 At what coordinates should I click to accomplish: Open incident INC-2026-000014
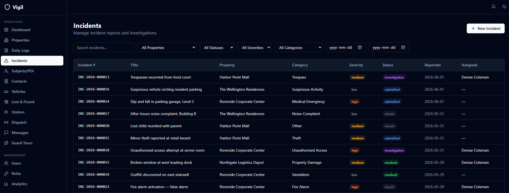[x=94, y=102]
